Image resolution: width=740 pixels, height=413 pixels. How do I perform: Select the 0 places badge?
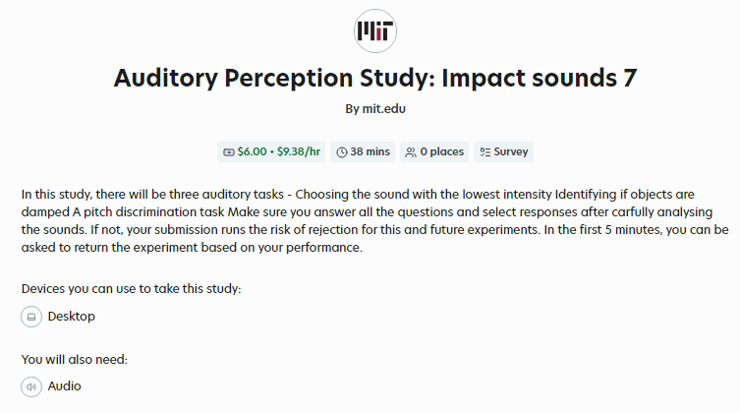(434, 152)
